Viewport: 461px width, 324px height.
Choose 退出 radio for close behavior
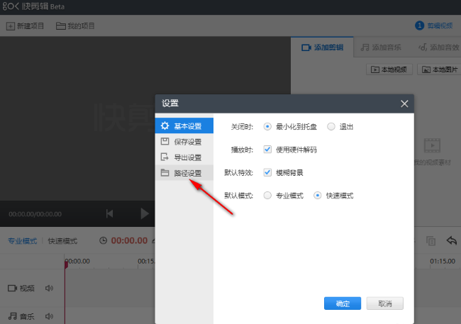tap(331, 127)
